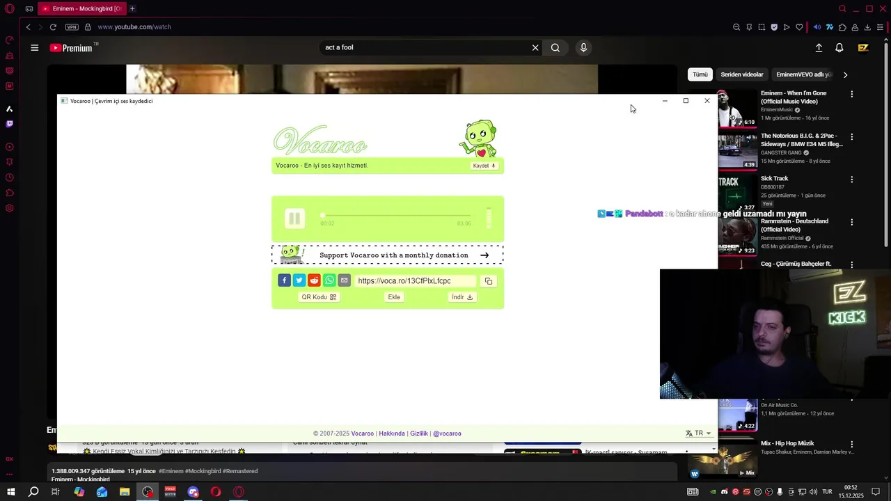This screenshot has height=501, width=891.
Task: Click the youtube.com/watch address bar
Action: tap(134, 27)
